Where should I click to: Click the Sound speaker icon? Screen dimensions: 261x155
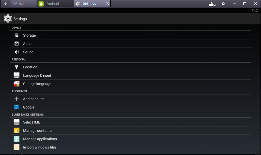(17, 52)
